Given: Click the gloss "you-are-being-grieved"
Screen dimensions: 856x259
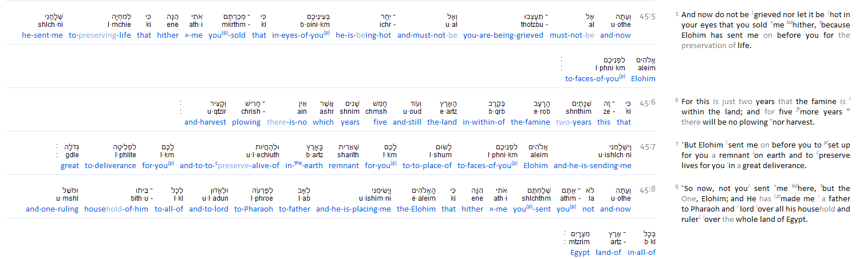Looking at the screenshot, I should tap(503, 35).
